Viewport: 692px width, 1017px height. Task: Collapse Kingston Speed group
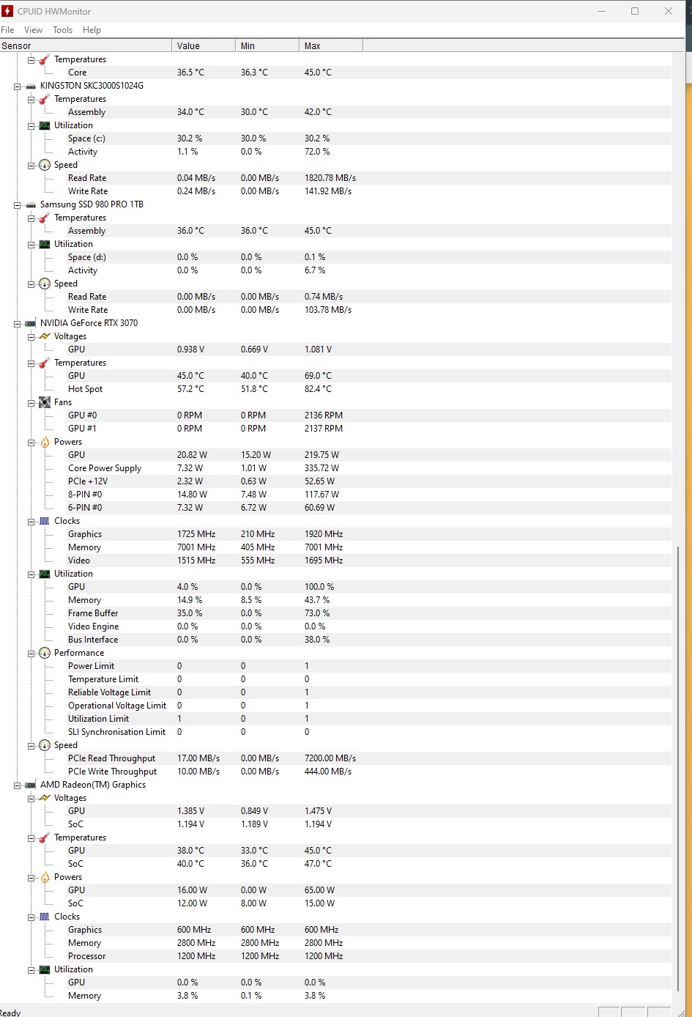(31, 165)
